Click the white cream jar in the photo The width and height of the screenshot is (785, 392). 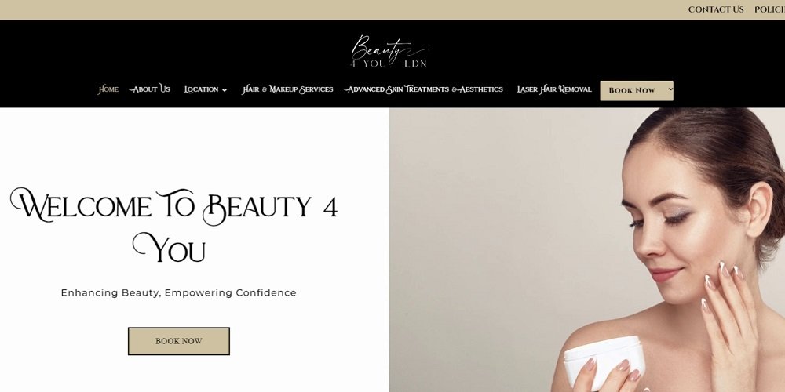[x=604, y=361]
